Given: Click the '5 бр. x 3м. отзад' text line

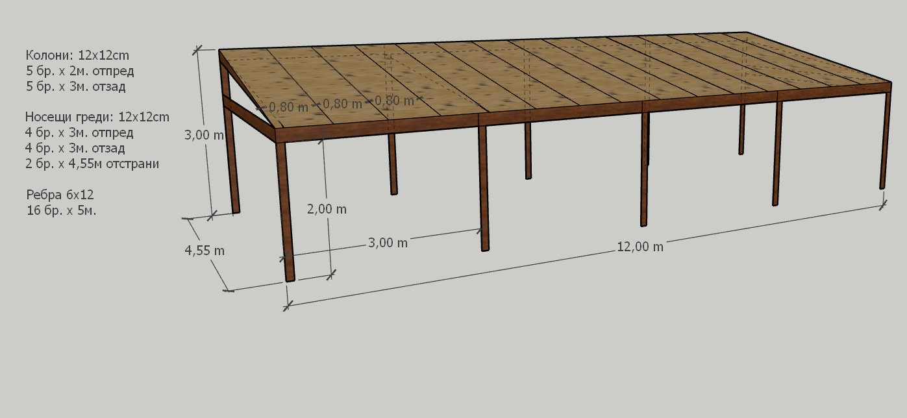Looking at the screenshot, I should coord(75,86).
